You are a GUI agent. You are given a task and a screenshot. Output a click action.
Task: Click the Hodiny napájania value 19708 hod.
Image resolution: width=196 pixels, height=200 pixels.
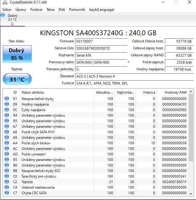pyautogui.click(x=179, y=69)
